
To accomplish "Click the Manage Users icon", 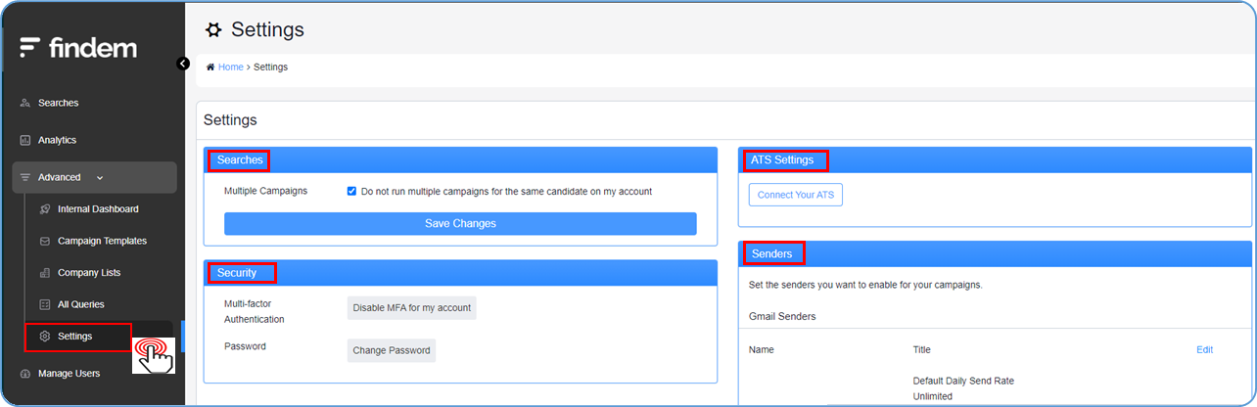I will (25, 374).
